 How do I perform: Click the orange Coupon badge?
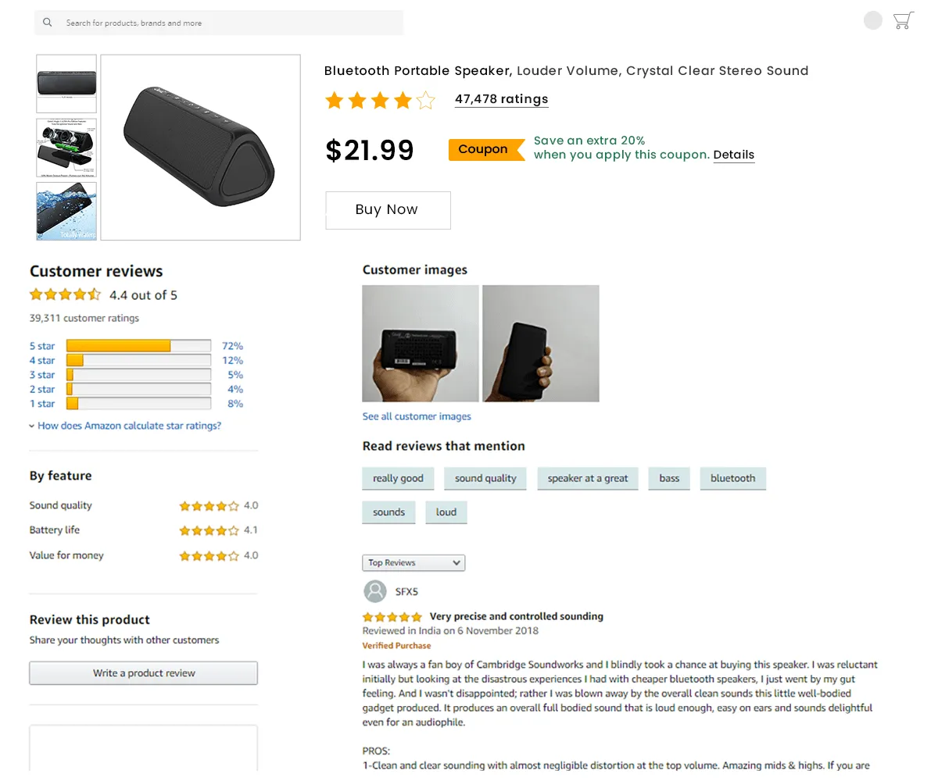(x=485, y=149)
